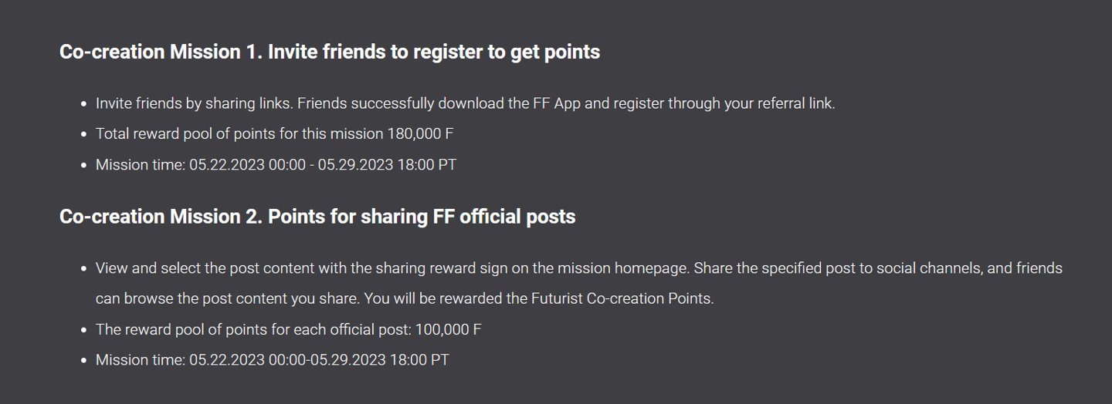
Task: Click the Co-creation Mission 1 heading
Action: 330,52
